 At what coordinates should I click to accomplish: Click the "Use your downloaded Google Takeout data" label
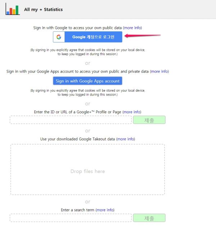point(78,139)
